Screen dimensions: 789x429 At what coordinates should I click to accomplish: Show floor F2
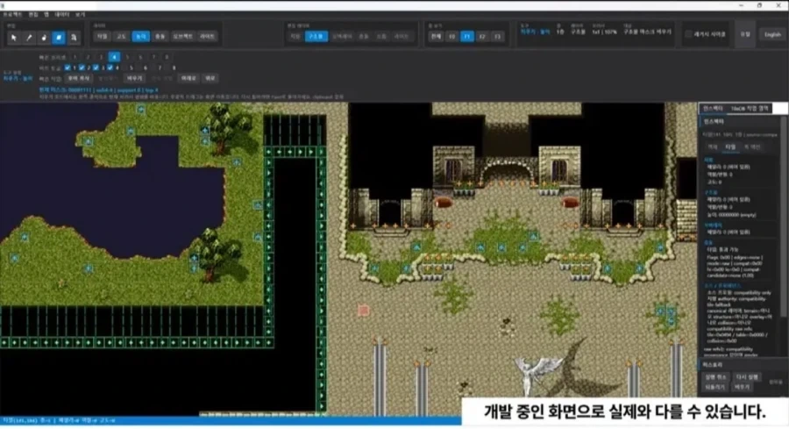(x=482, y=36)
